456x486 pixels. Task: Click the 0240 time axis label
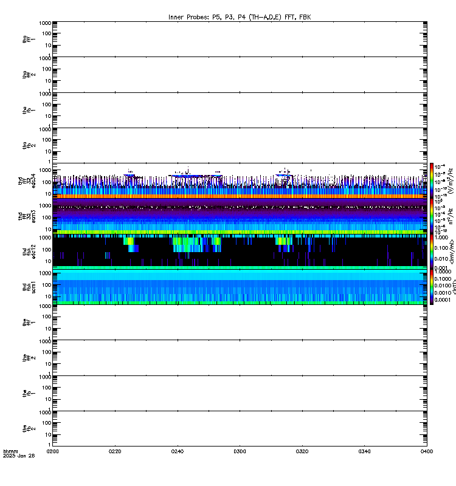(178, 451)
